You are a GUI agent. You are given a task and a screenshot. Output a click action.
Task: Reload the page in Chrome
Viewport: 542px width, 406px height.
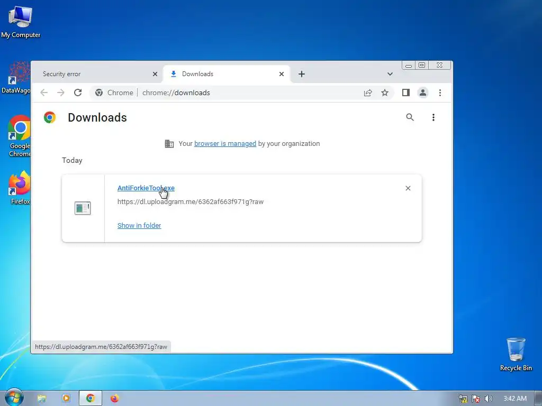click(78, 93)
